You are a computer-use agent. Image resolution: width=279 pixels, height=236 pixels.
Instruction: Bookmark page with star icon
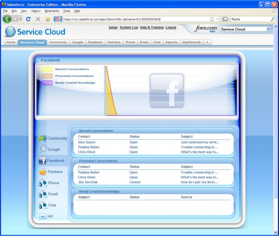(x=211, y=19)
